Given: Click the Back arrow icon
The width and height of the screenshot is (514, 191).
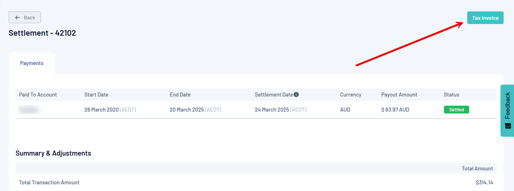Looking at the screenshot, I should (17, 18).
